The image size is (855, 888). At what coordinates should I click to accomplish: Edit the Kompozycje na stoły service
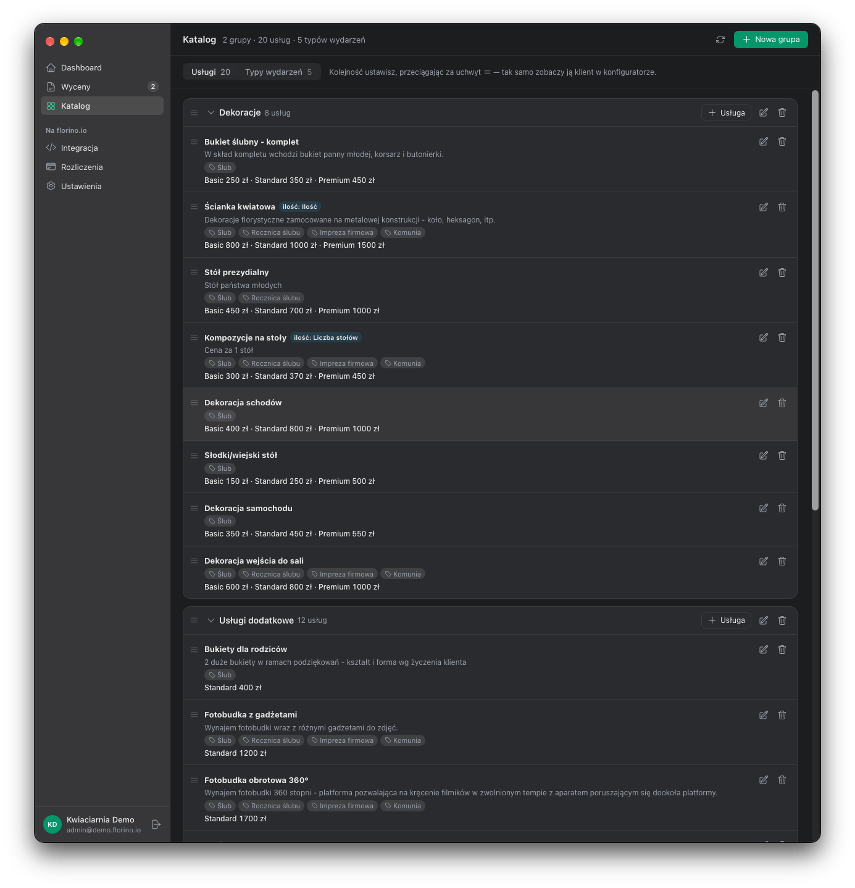[x=764, y=337]
